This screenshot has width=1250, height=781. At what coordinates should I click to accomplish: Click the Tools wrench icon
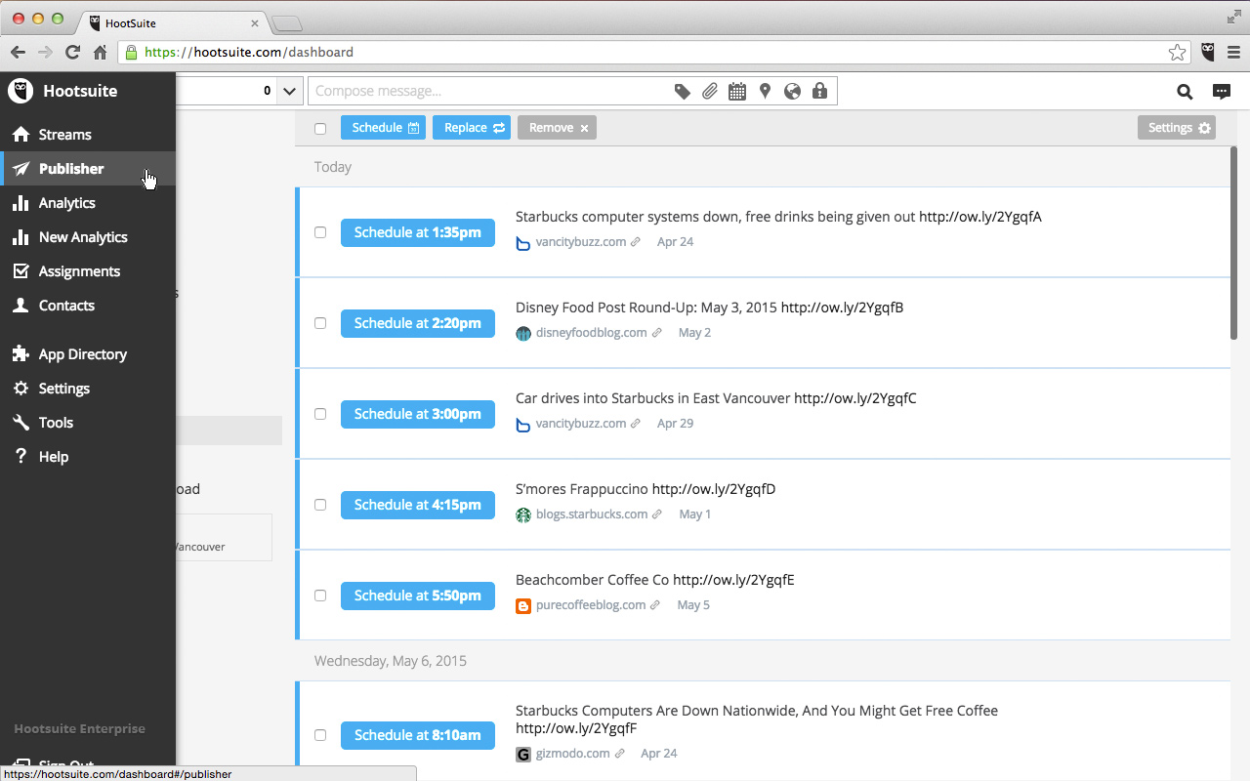click(x=21, y=423)
